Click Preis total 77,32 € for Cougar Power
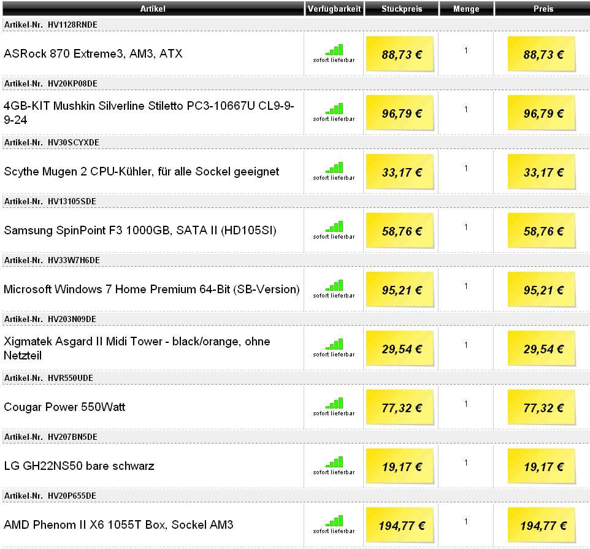 (542, 407)
